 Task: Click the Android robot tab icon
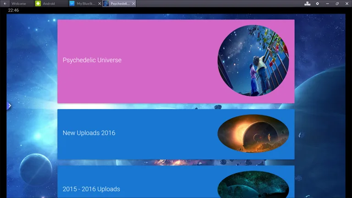click(38, 3)
